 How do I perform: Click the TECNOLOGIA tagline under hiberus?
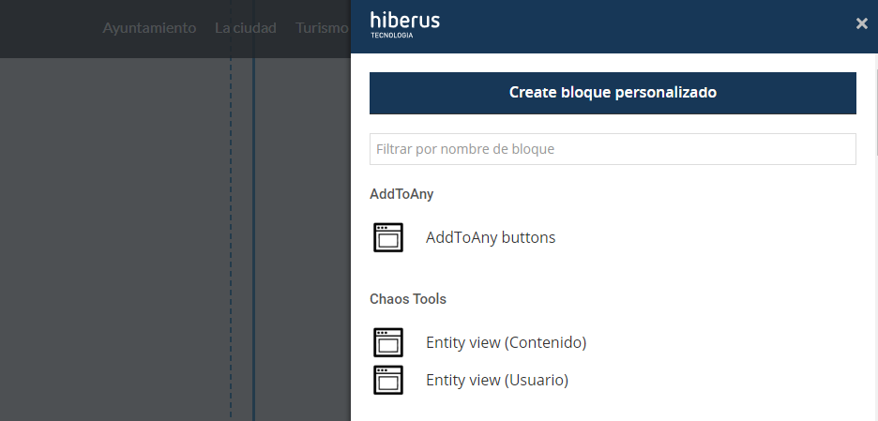(x=391, y=36)
